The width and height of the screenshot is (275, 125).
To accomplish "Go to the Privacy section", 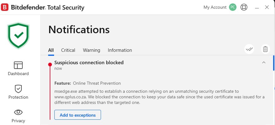I will pyautogui.click(x=18, y=115).
